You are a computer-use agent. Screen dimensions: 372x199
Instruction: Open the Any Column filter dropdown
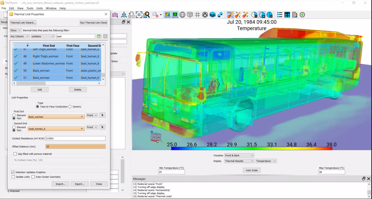(x=20, y=36)
